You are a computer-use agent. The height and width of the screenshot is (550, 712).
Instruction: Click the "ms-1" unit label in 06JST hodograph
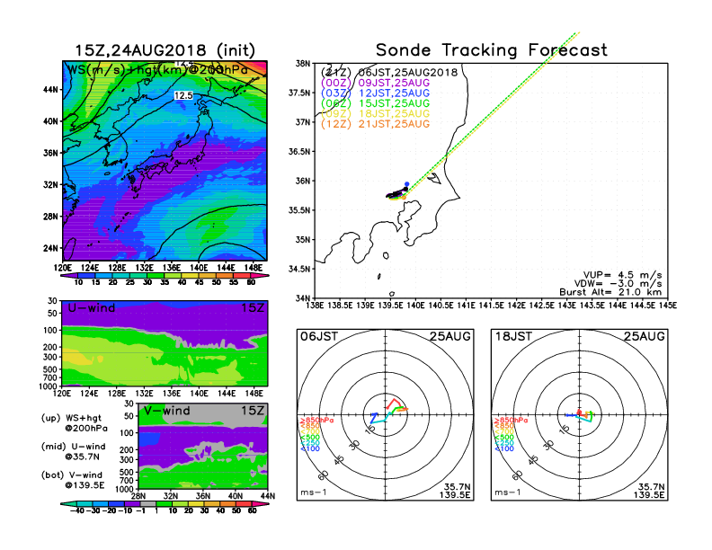point(314,492)
